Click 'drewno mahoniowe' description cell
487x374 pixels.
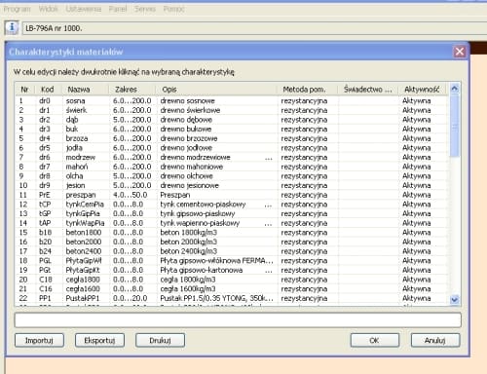click(x=192, y=167)
